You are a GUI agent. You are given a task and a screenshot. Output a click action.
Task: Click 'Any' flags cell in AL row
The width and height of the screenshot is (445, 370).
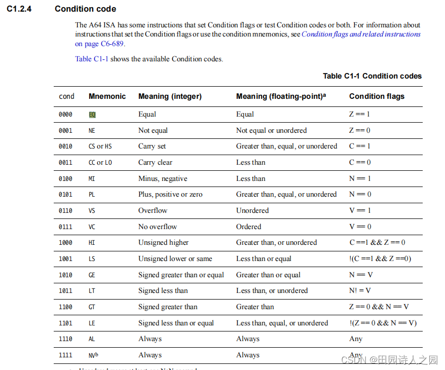click(356, 339)
